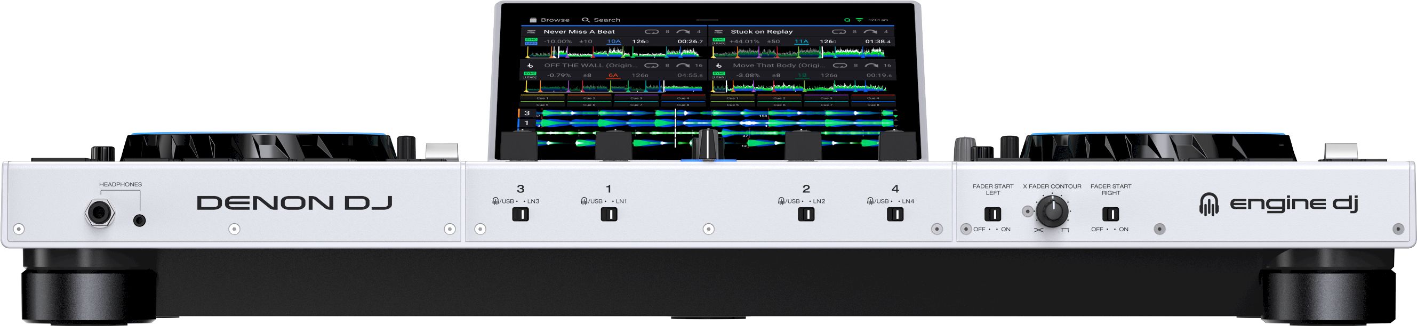Flip the Fader Start Left switch
This screenshot has width=1417, height=326.
tap(992, 213)
